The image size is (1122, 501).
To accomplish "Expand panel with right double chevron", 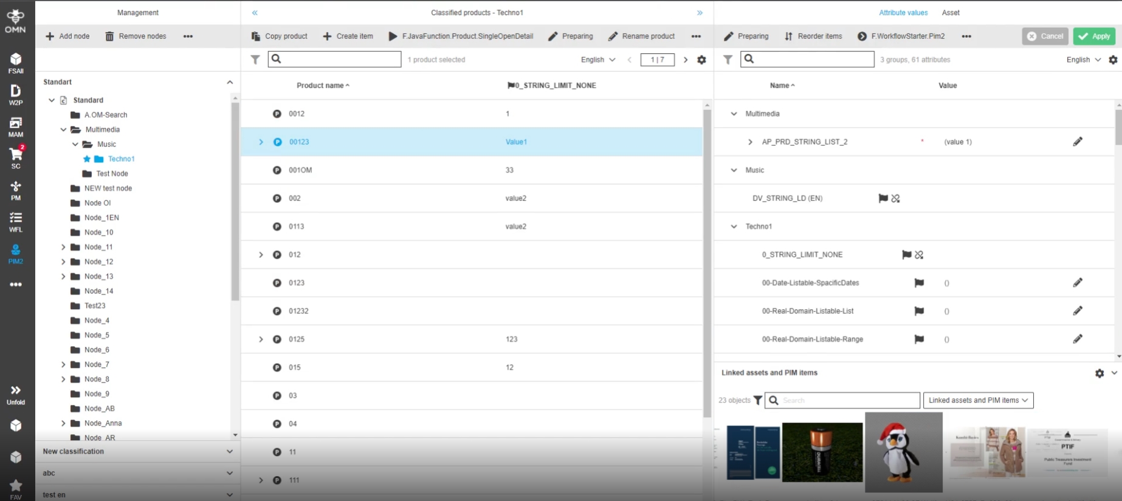I will 700,13.
